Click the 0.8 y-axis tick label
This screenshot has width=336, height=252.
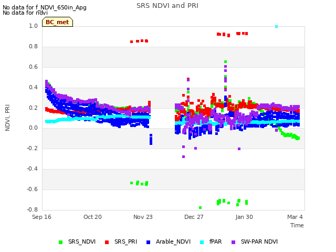coord(33,46)
